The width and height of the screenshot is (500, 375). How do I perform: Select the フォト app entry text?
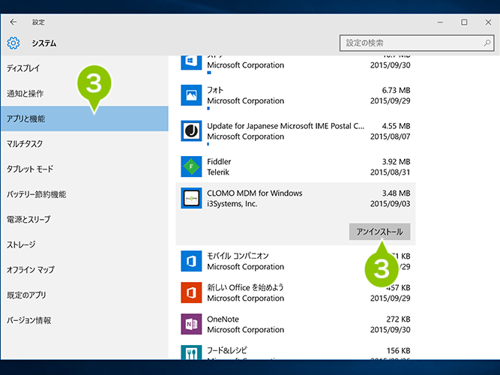tap(215, 90)
